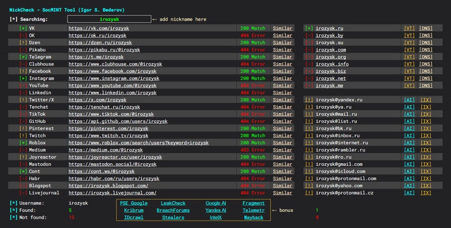
Task: Click Similar in the VK row
Action: (282, 28)
